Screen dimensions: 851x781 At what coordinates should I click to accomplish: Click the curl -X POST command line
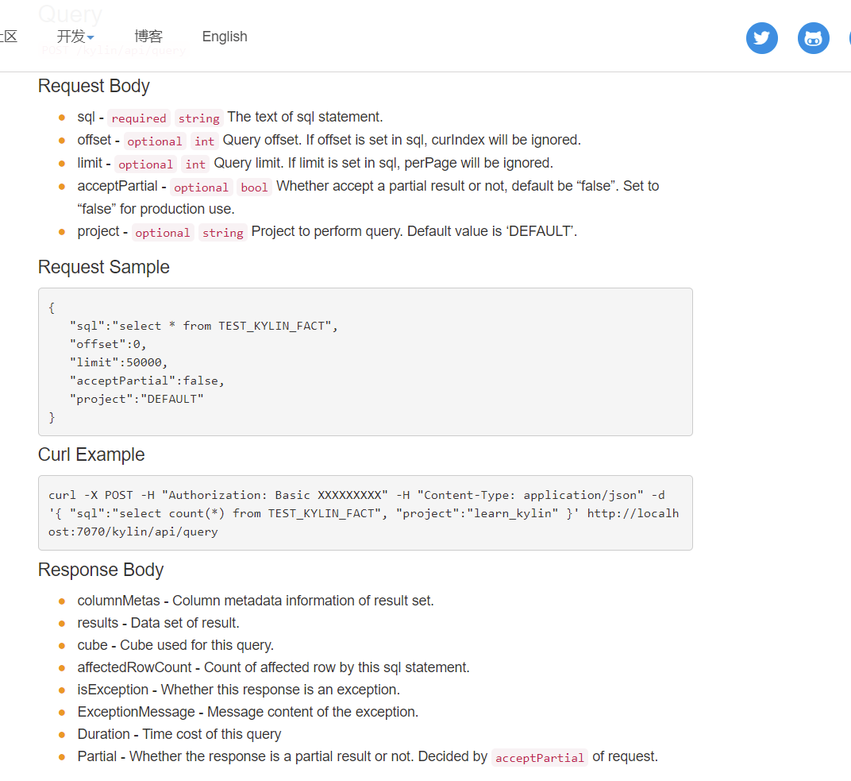[x=356, y=495]
